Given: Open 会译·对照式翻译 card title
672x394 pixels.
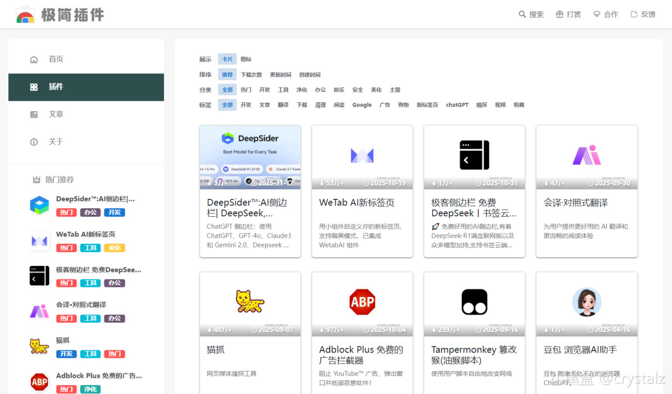Looking at the screenshot, I should 576,203.
